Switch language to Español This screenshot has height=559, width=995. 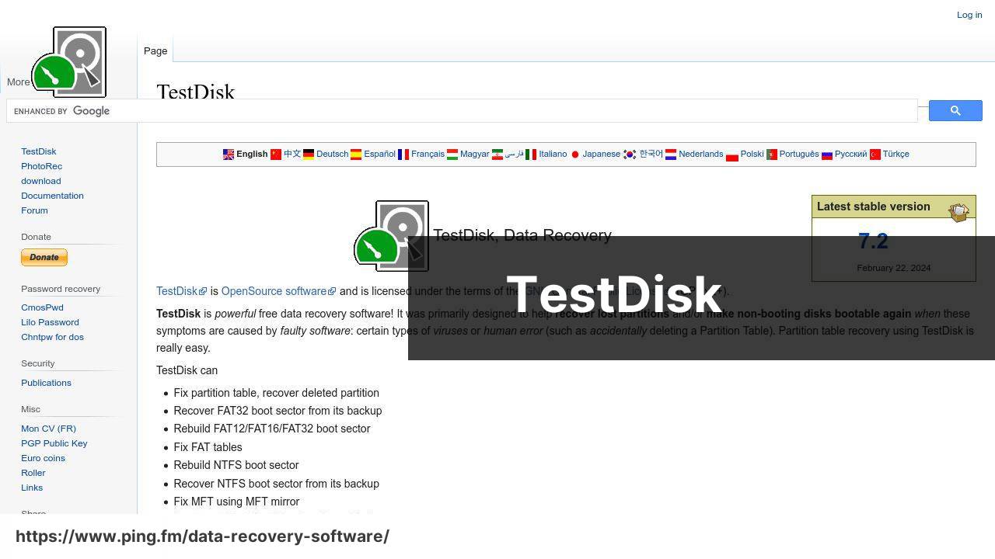click(379, 154)
